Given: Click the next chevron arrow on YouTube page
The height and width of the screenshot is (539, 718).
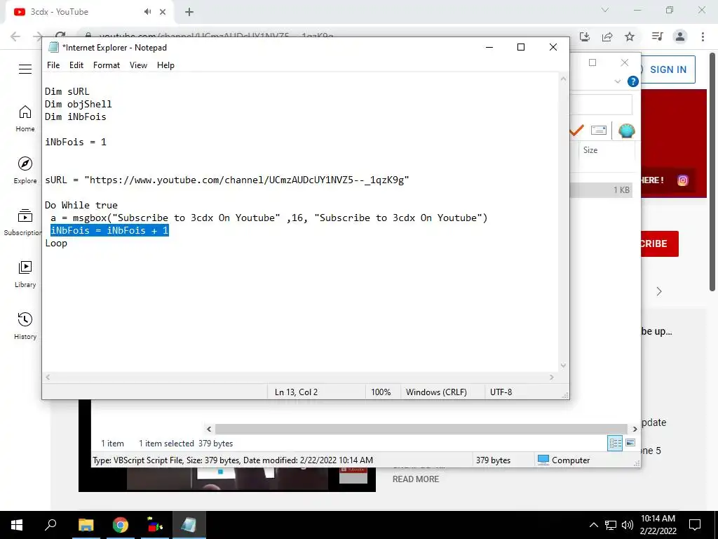Looking at the screenshot, I should [659, 291].
